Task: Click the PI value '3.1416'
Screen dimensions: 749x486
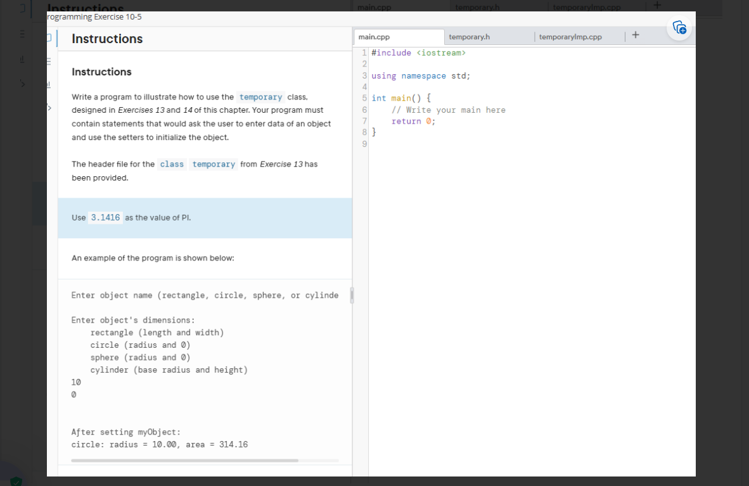Action: pos(106,217)
